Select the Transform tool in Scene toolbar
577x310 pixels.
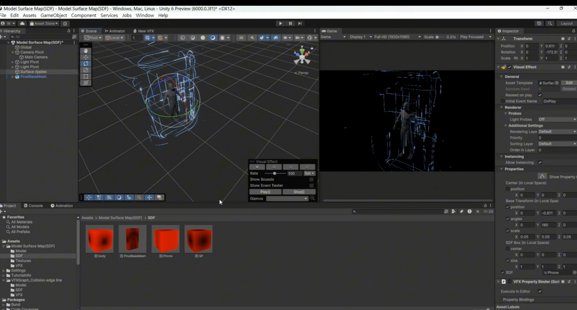[86, 83]
